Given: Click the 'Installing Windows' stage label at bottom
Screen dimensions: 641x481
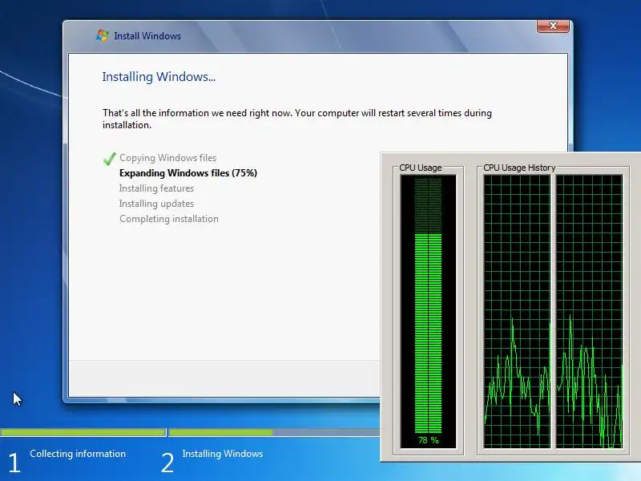Looking at the screenshot, I should 223,454.
